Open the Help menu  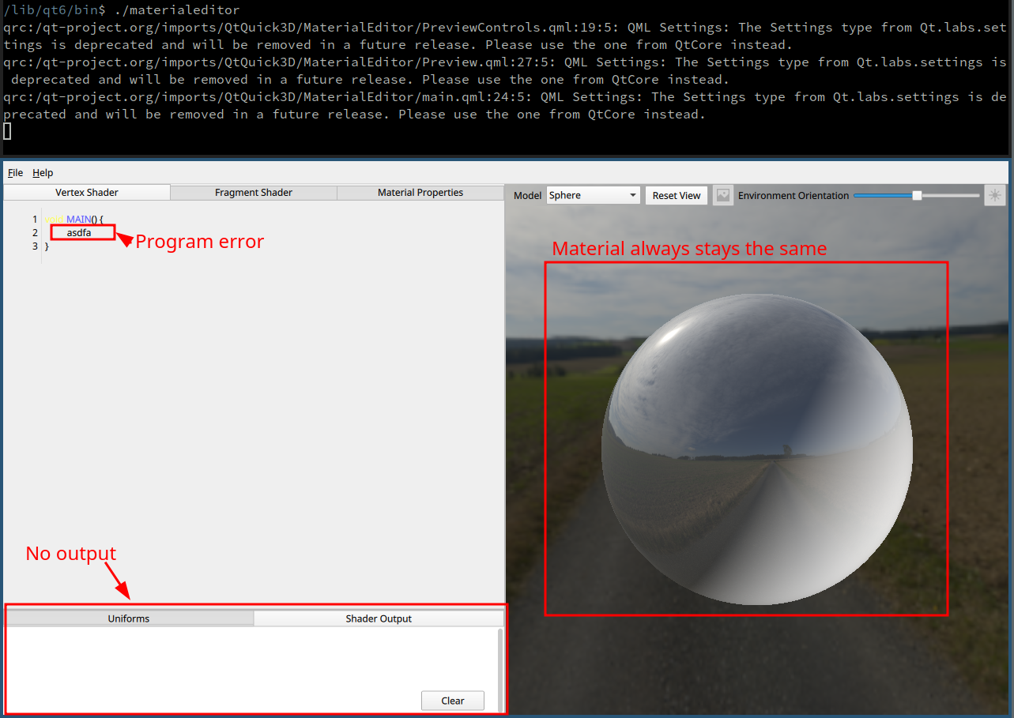coord(43,173)
